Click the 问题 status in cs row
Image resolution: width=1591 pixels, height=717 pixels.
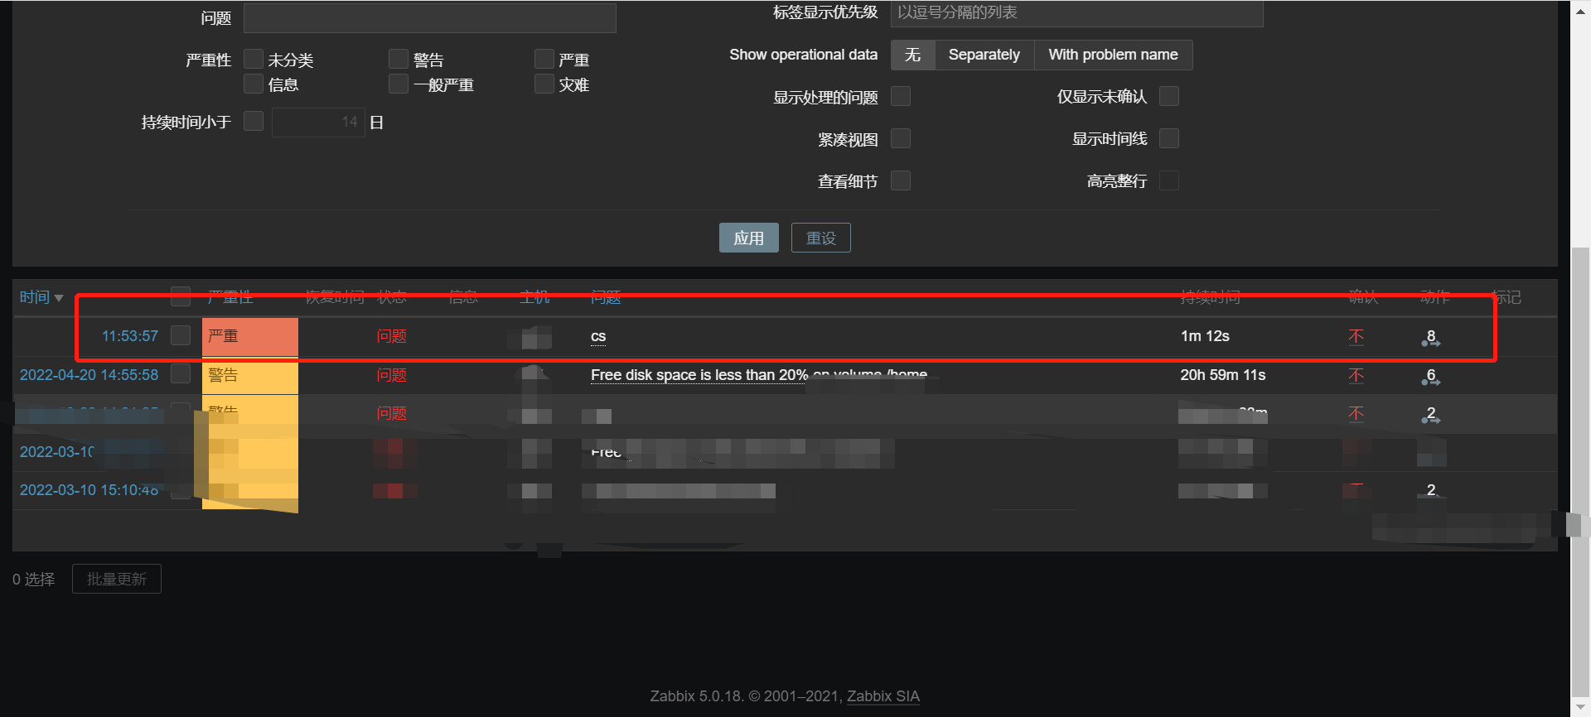391,336
